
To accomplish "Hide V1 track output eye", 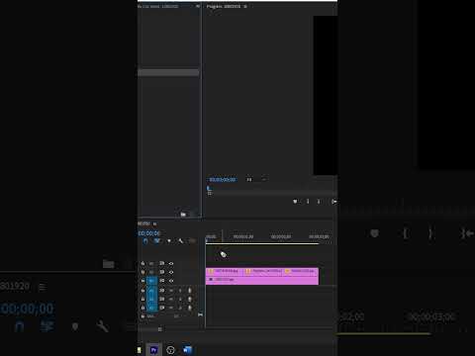I will (x=171, y=281).
